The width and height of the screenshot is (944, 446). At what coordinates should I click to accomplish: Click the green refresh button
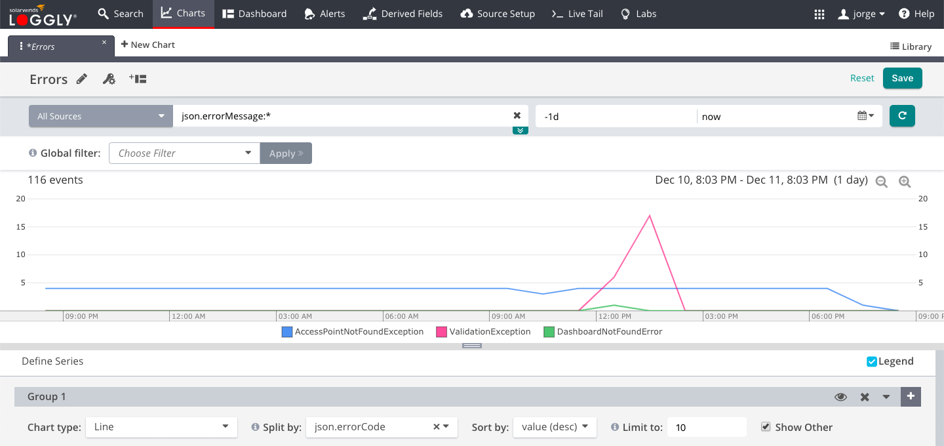pos(902,116)
